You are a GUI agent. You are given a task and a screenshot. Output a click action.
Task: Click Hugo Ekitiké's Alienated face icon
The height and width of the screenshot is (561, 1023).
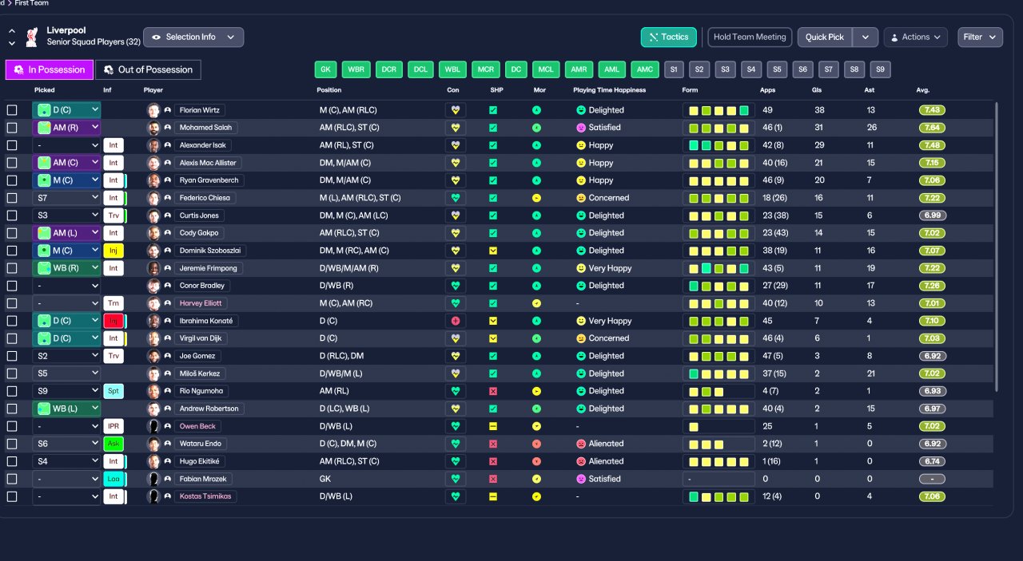point(581,461)
